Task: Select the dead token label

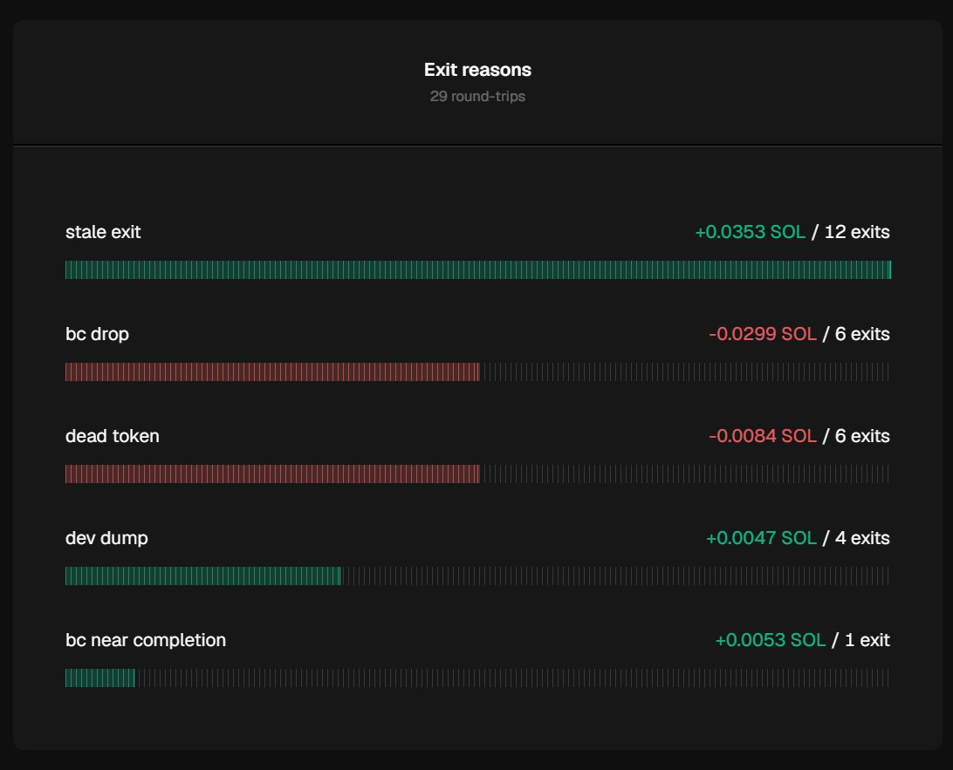Action: tap(112, 436)
